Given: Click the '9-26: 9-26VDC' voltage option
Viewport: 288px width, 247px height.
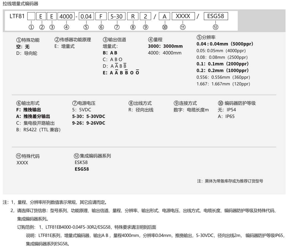Looking at the screenshot, I should point(89,123).
